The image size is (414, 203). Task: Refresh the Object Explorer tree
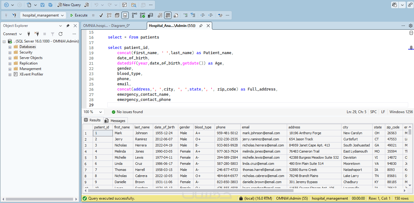point(61,34)
